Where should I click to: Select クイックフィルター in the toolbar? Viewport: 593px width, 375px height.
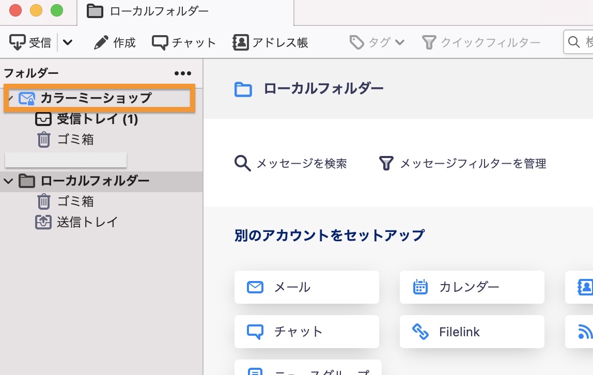[480, 42]
